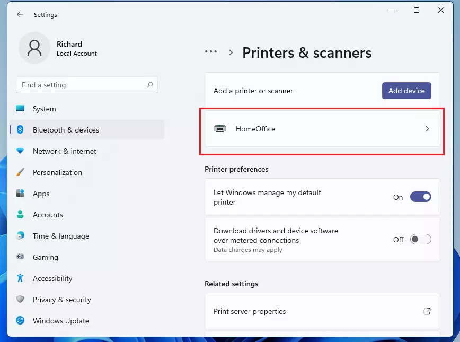Viewport: 460px width, 342px height.
Task: Open Time & language settings
Action: click(87, 236)
